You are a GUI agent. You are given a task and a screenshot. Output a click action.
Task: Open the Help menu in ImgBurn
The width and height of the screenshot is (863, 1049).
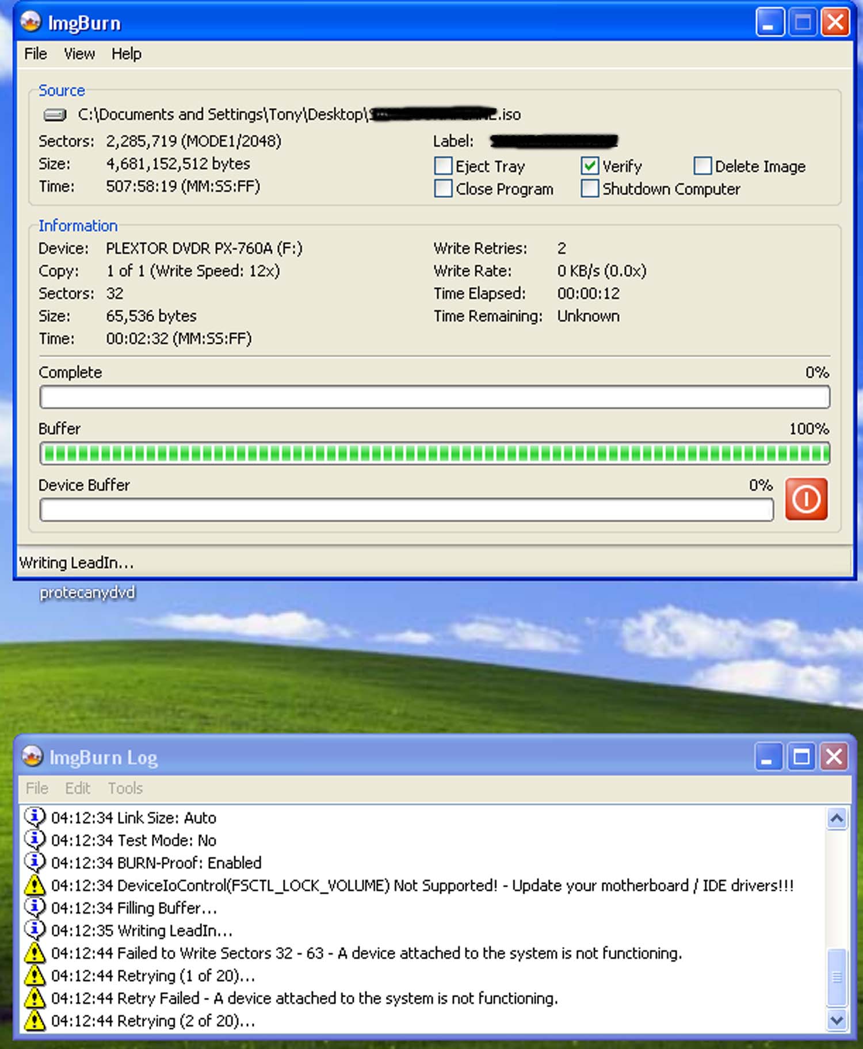[x=127, y=54]
